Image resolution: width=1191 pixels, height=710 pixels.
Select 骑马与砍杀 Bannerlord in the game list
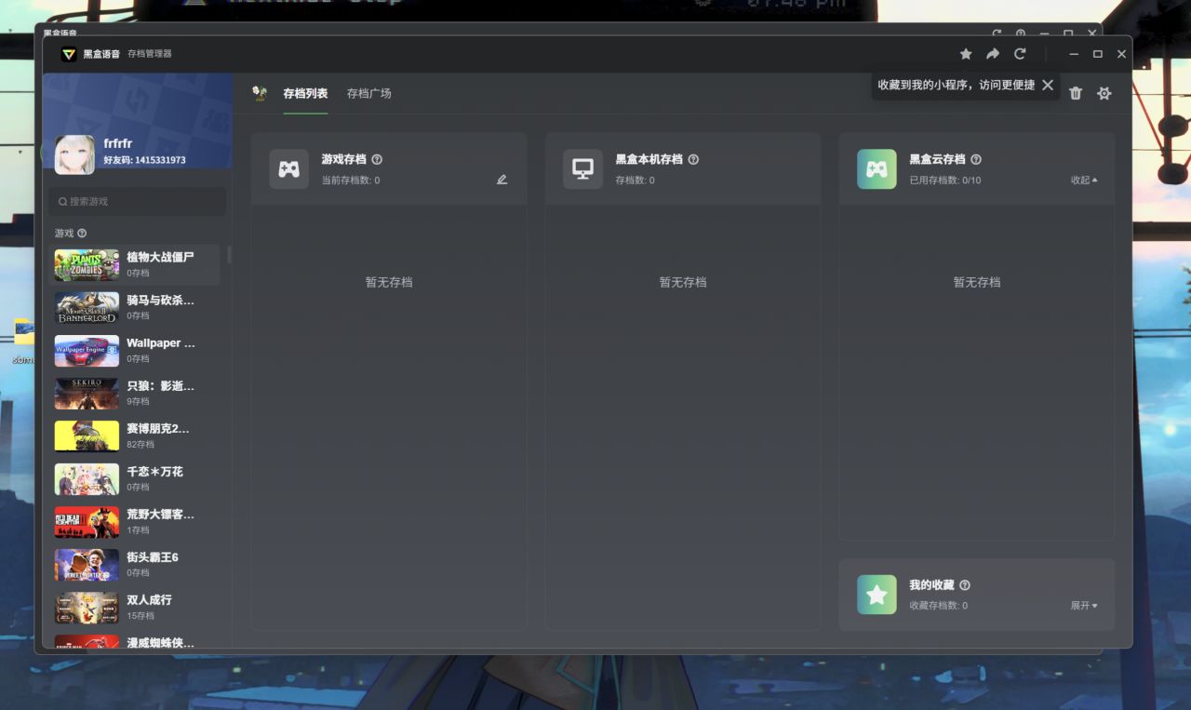[x=135, y=307]
